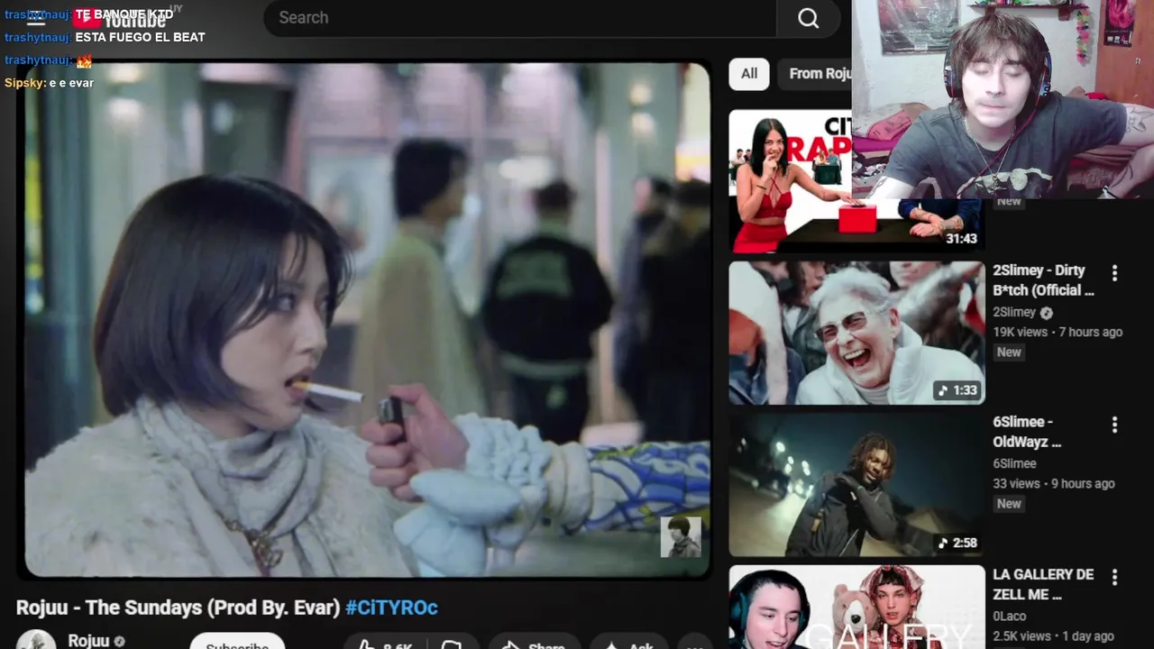Click the 'ESTA FUEGO EL BEAT' chat message
Viewport: 1154px width, 649px height.
(140, 37)
